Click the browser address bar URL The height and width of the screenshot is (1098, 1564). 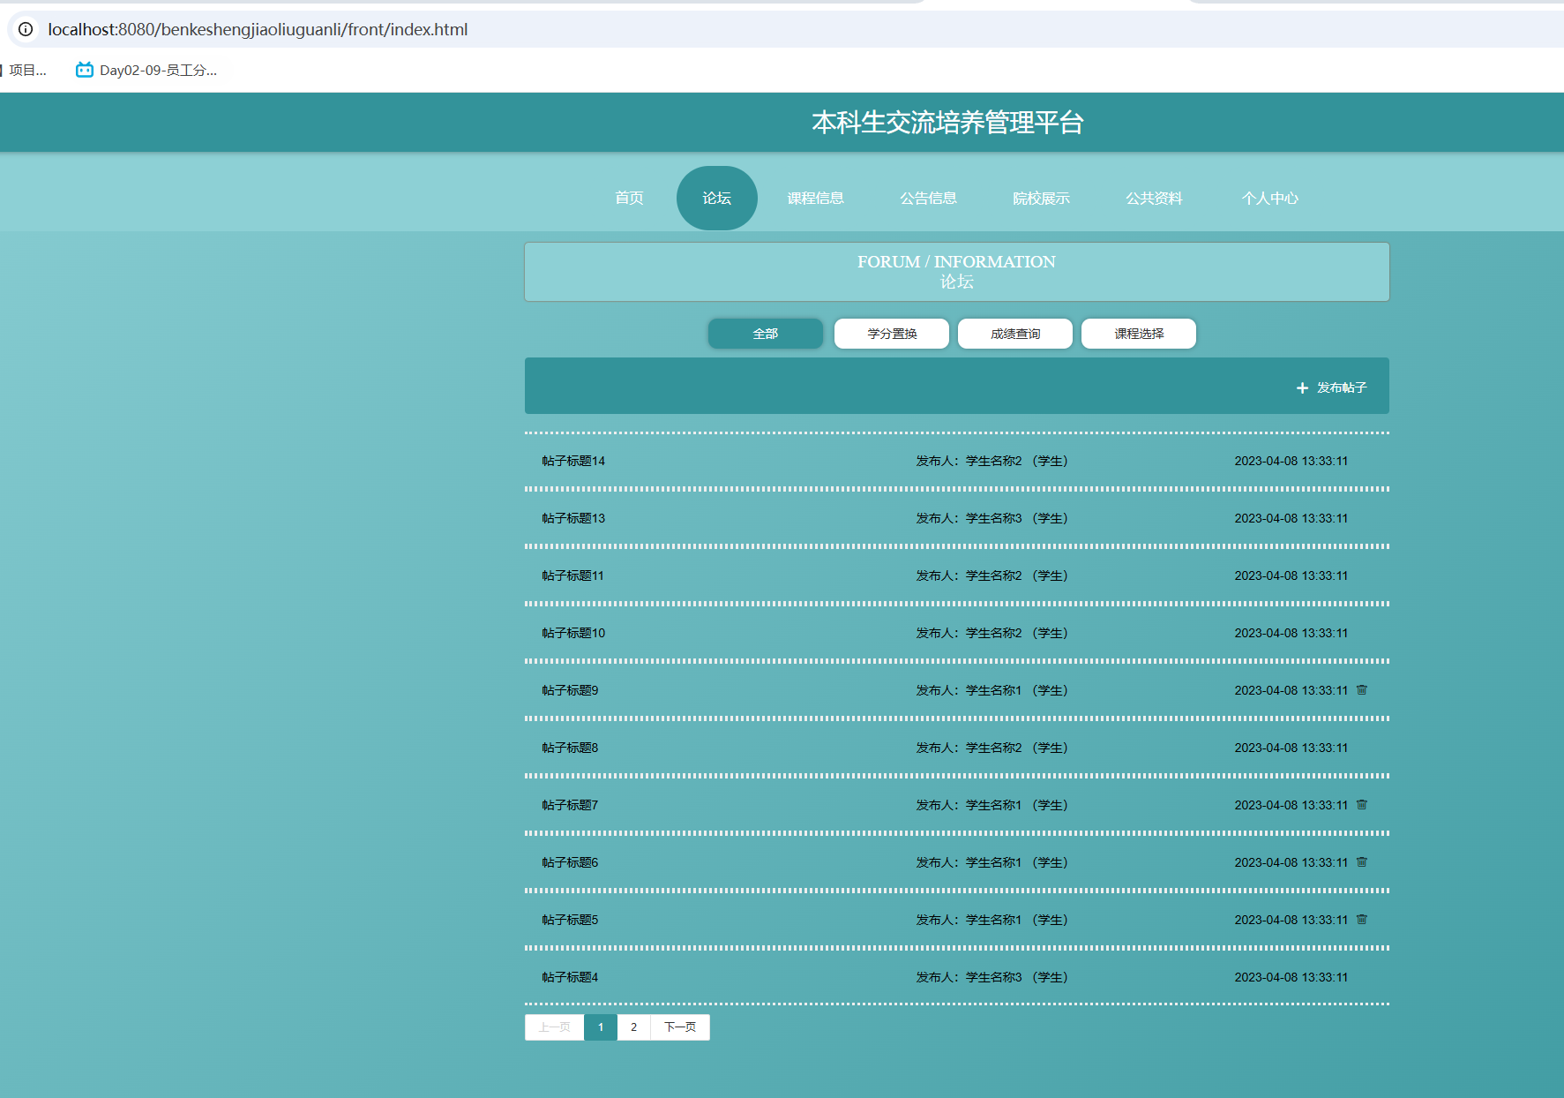coord(258,29)
